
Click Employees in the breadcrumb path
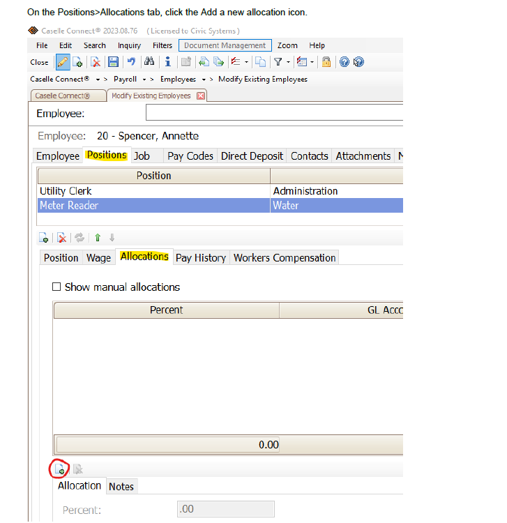pyautogui.click(x=178, y=79)
